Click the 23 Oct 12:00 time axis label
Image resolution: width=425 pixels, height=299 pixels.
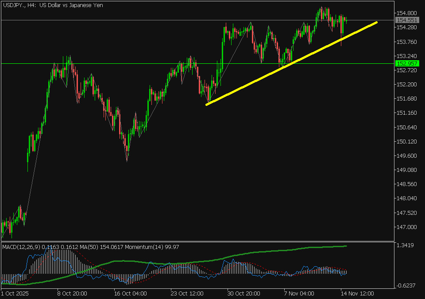pyautogui.click(x=186, y=293)
